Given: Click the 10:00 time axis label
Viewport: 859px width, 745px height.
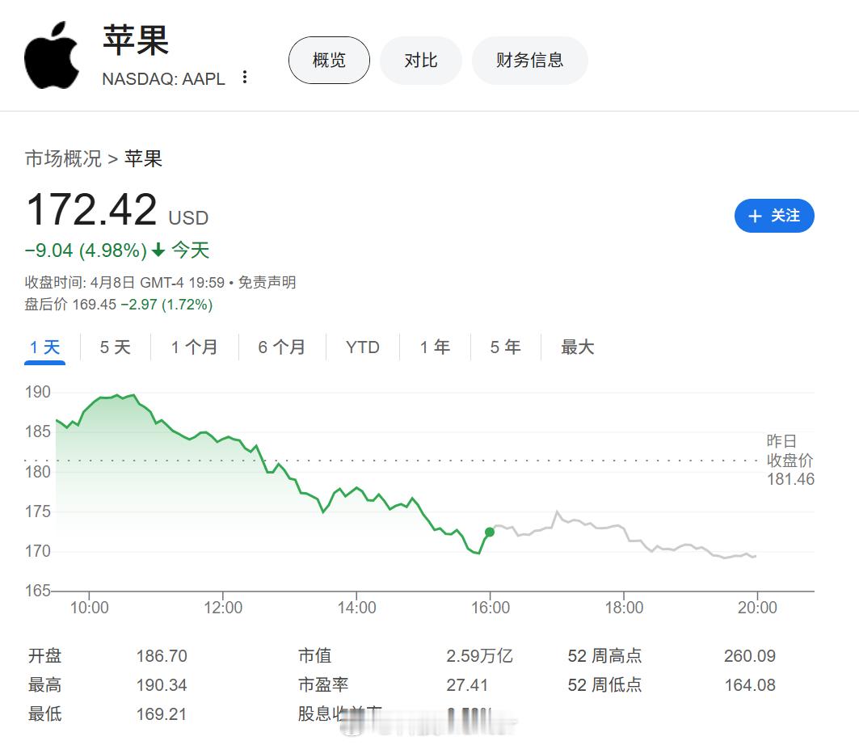Looking at the screenshot, I should tap(90, 608).
